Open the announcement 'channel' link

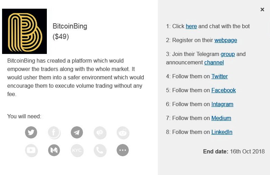click(x=214, y=63)
